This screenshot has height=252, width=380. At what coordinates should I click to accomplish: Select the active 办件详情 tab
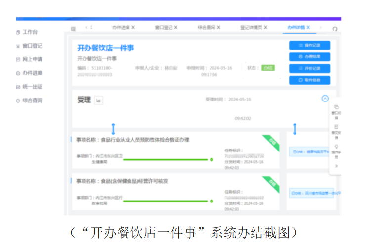[x=296, y=27]
